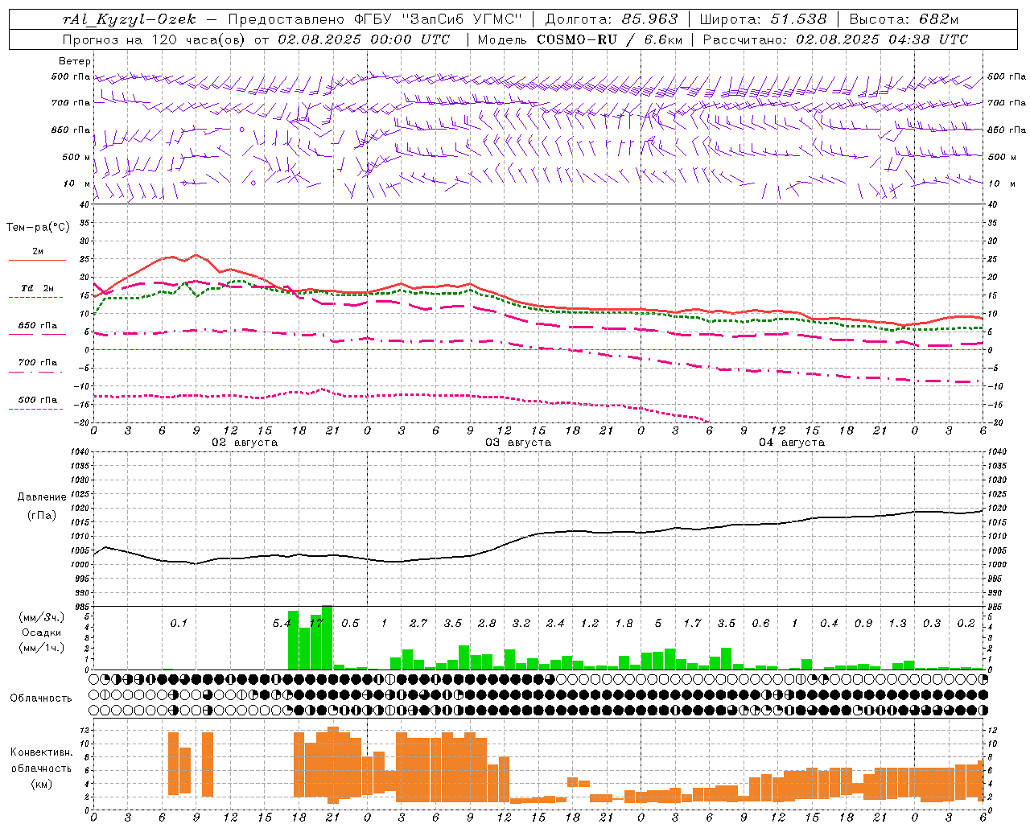Click the (мм/1ч.) unit label

point(41,648)
